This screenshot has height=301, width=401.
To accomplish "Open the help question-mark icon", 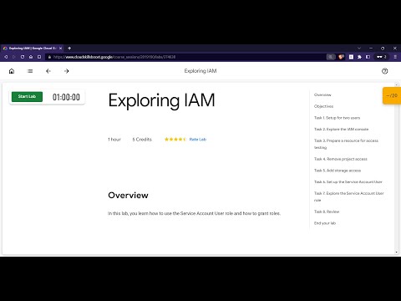I will (385, 71).
